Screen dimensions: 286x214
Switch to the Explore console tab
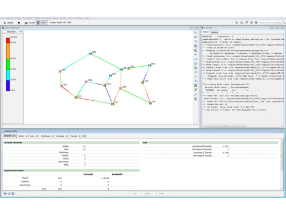214,32
